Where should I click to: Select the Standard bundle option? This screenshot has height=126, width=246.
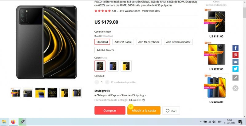(x=102, y=42)
